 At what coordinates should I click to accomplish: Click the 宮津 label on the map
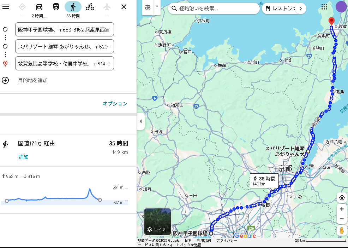[x=187, y=52]
